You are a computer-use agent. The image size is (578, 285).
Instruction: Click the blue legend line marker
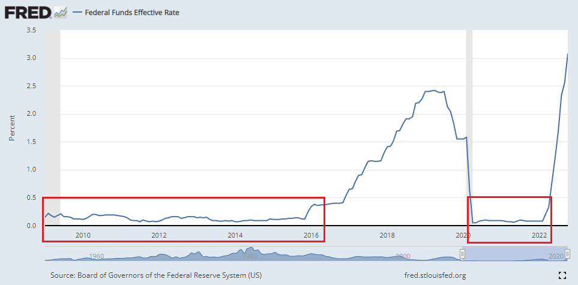pyautogui.click(x=76, y=12)
